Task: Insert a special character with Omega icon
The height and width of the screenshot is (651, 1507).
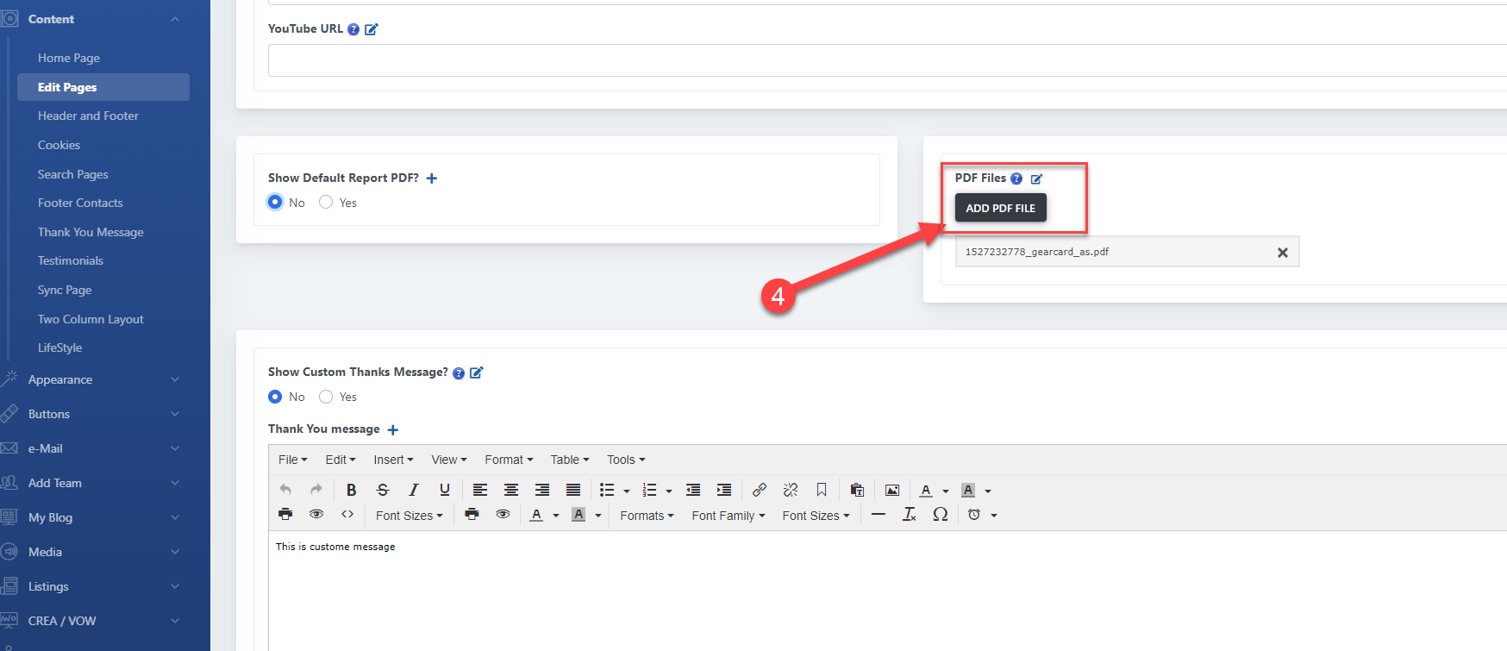Action: pos(940,515)
